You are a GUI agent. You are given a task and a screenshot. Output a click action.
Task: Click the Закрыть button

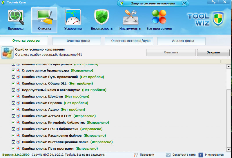coord(213,52)
